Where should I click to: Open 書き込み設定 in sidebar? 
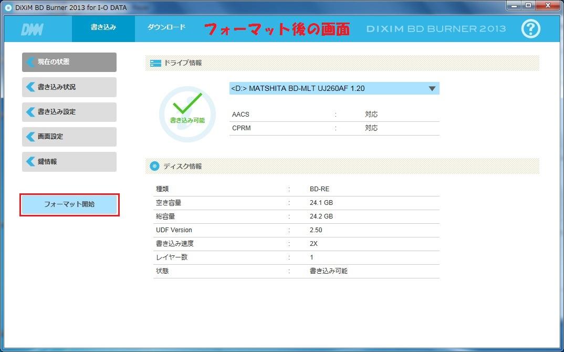coord(69,112)
